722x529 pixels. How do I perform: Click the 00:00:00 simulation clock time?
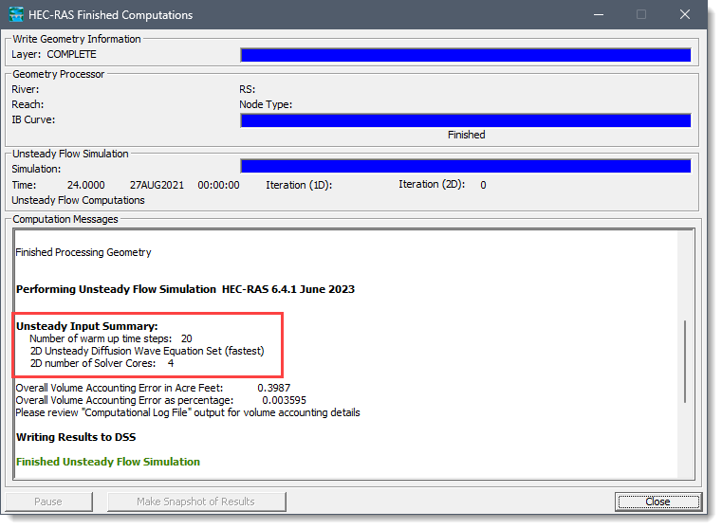coord(219,186)
